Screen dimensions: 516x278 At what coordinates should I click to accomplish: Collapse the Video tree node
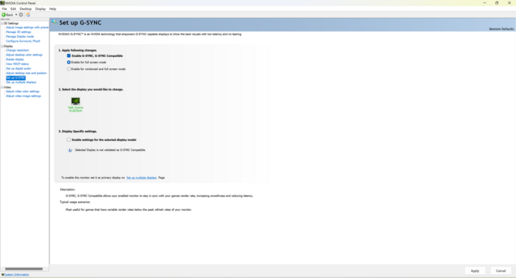[x=2, y=88]
